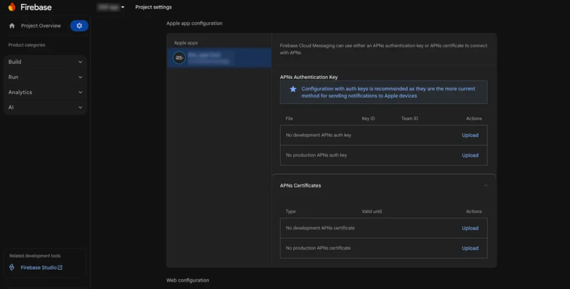Click the Firebase flame logo
570x289 pixels.
click(12, 7)
